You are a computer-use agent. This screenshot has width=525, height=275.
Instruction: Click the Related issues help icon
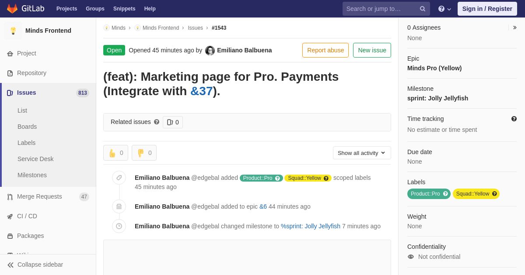(x=157, y=122)
